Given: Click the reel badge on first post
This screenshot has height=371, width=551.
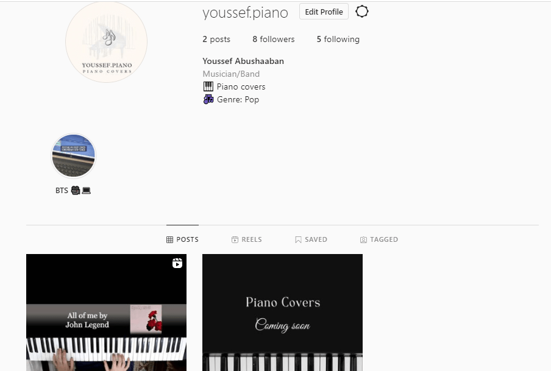Looking at the screenshot, I should tap(177, 263).
